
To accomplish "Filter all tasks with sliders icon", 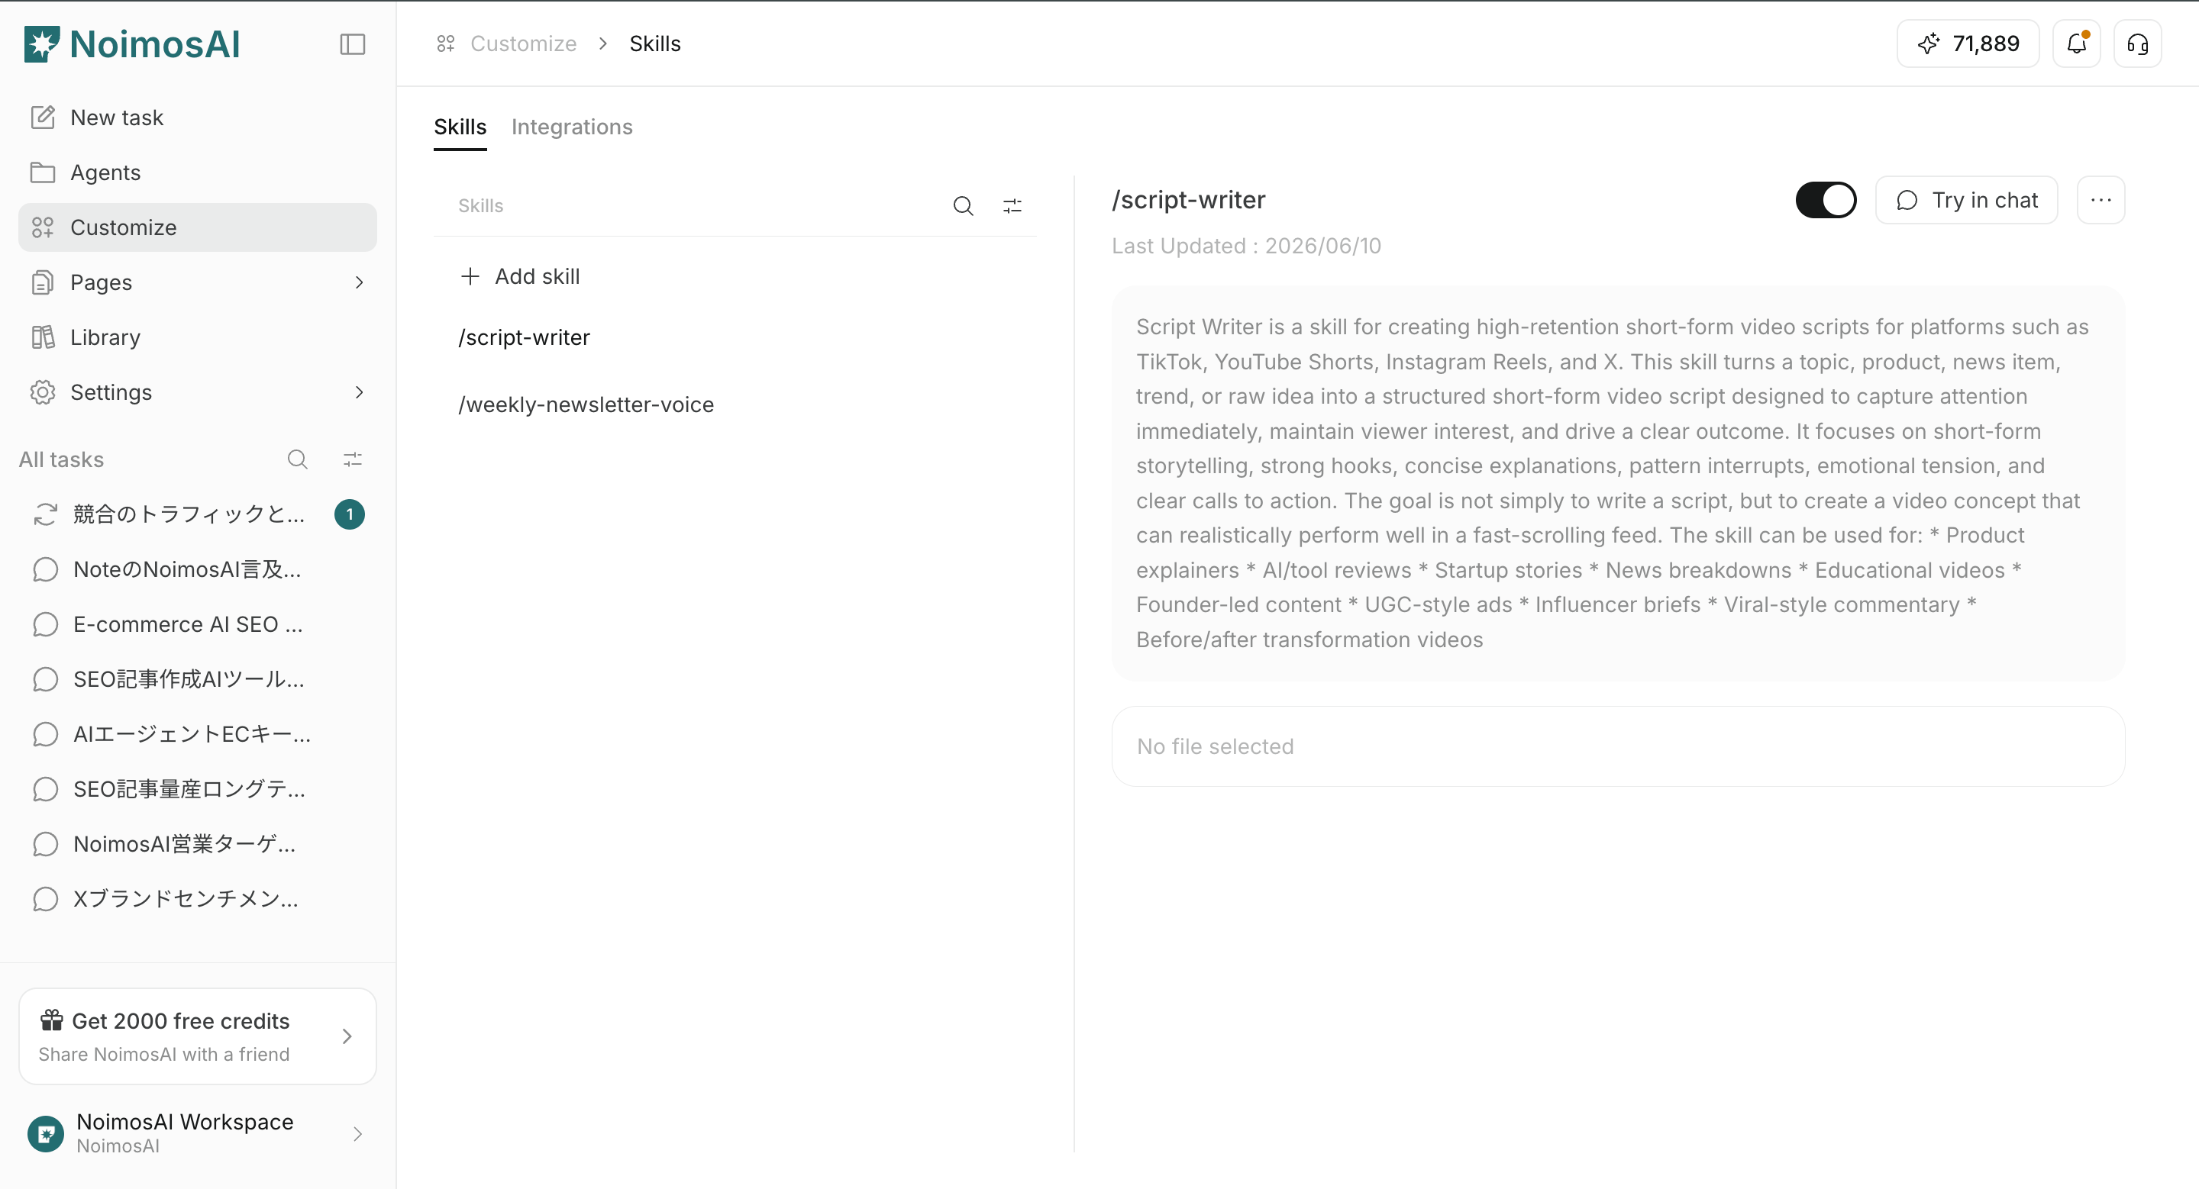I will point(353,459).
